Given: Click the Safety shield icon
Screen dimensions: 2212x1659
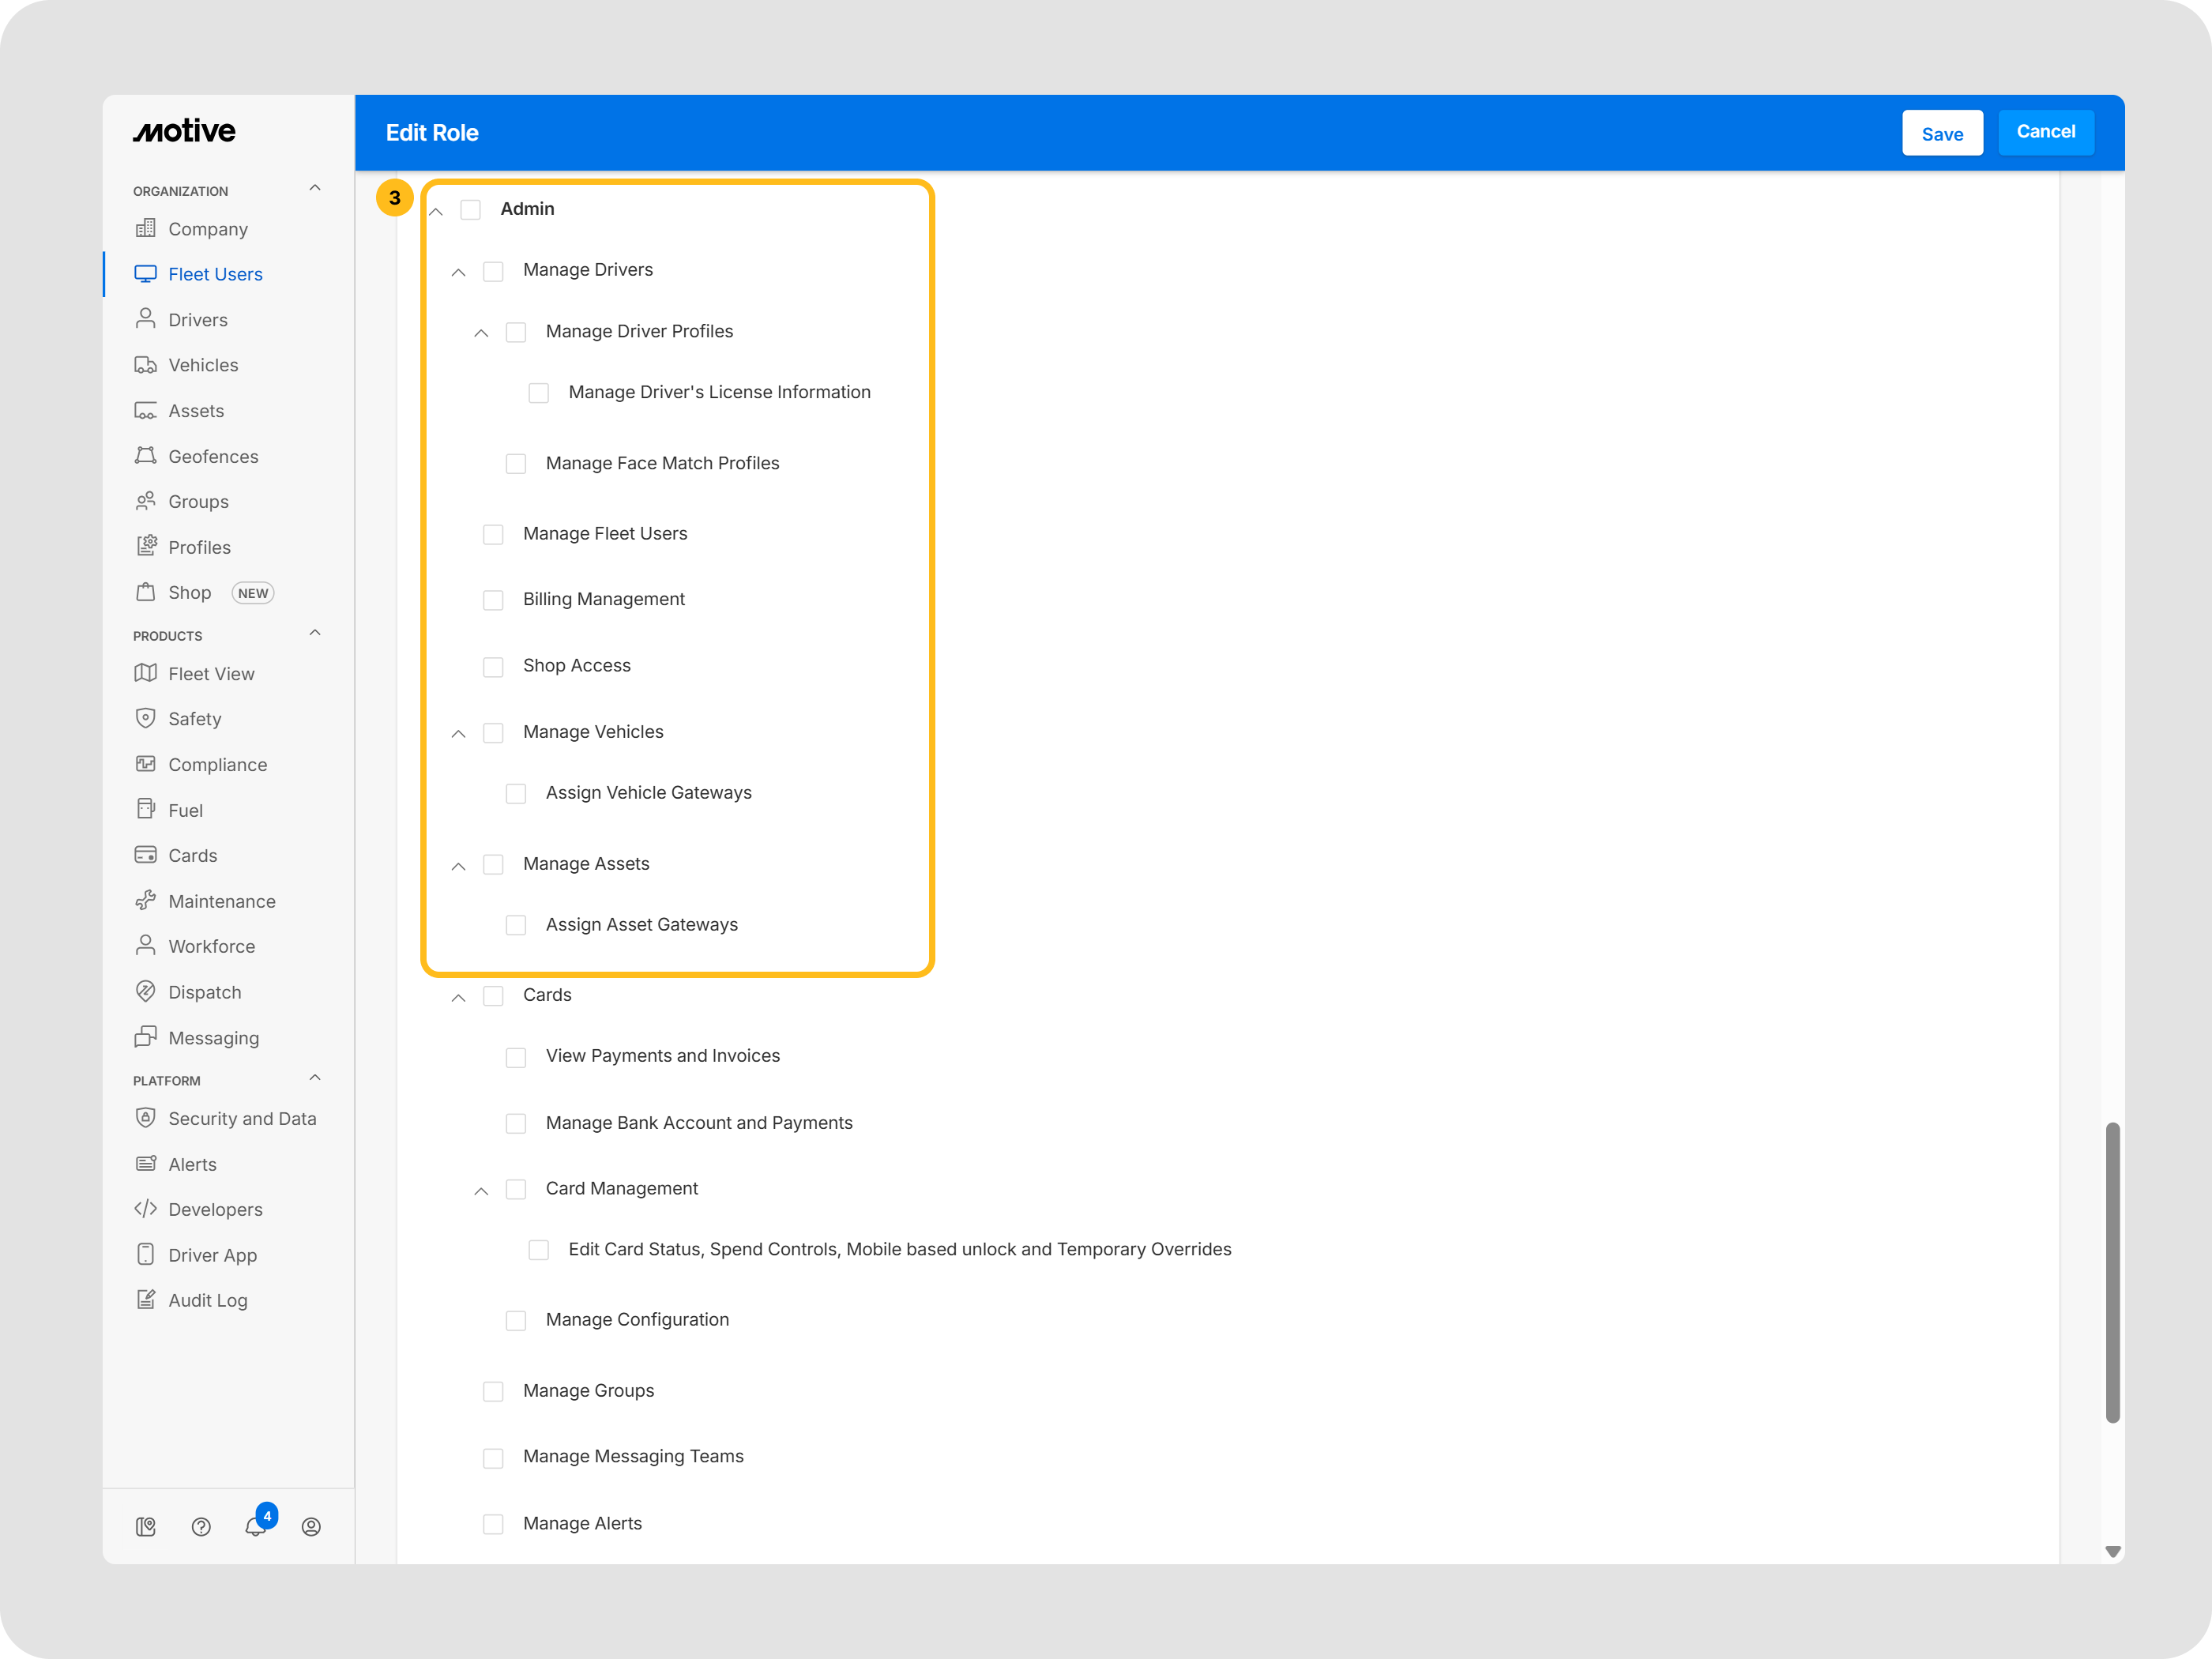Looking at the screenshot, I should (146, 718).
